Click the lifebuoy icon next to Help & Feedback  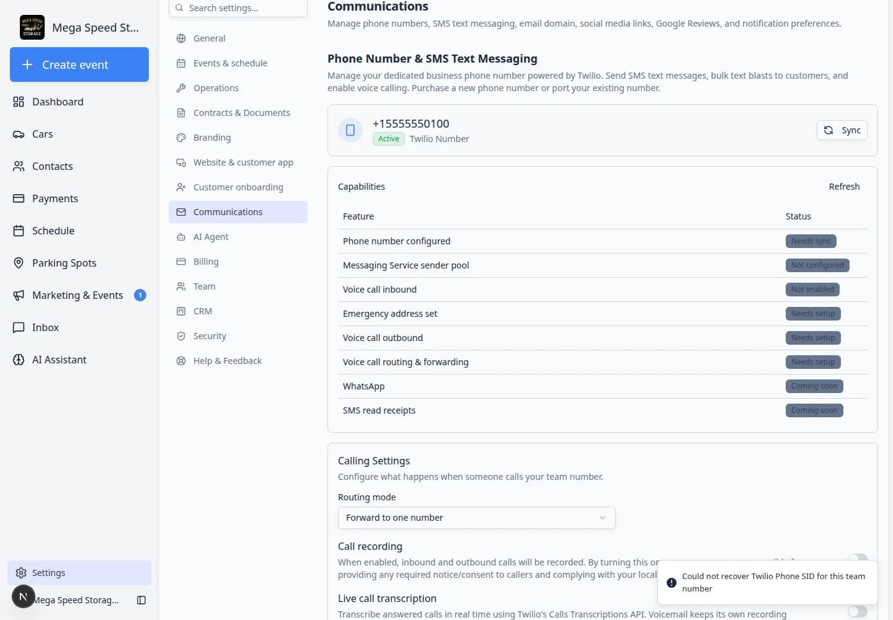click(x=181, y=361)
